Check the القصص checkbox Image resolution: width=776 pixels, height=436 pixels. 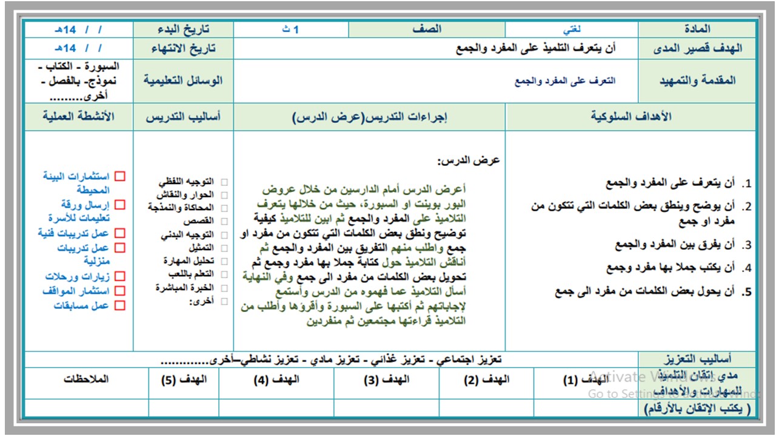[x=224, y=221]
